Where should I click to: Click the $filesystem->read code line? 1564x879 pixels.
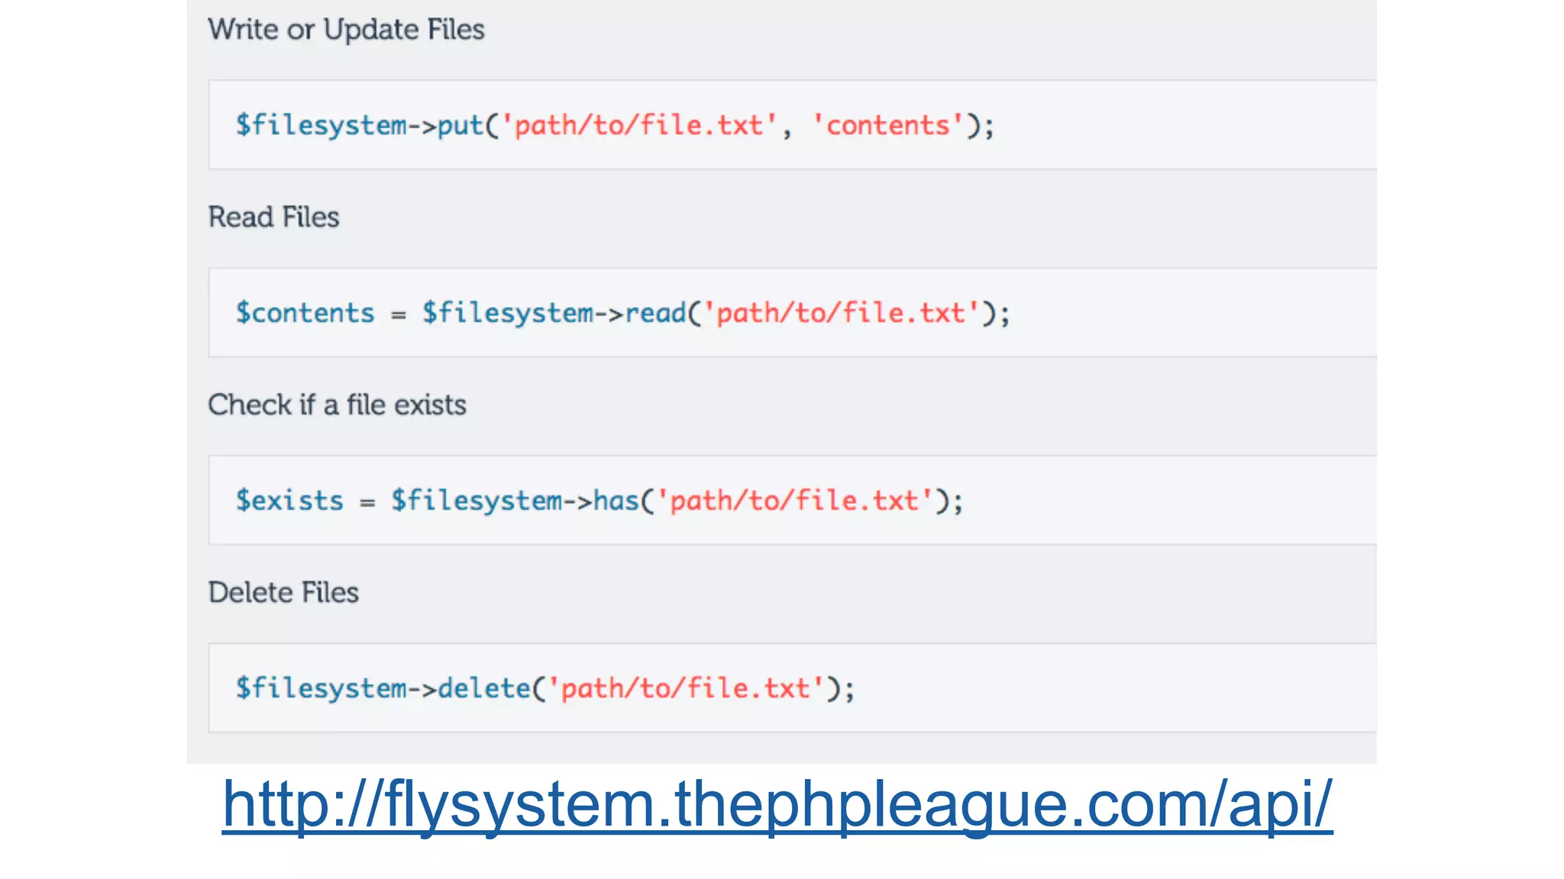pyautogui.click(x=622, y=313)
